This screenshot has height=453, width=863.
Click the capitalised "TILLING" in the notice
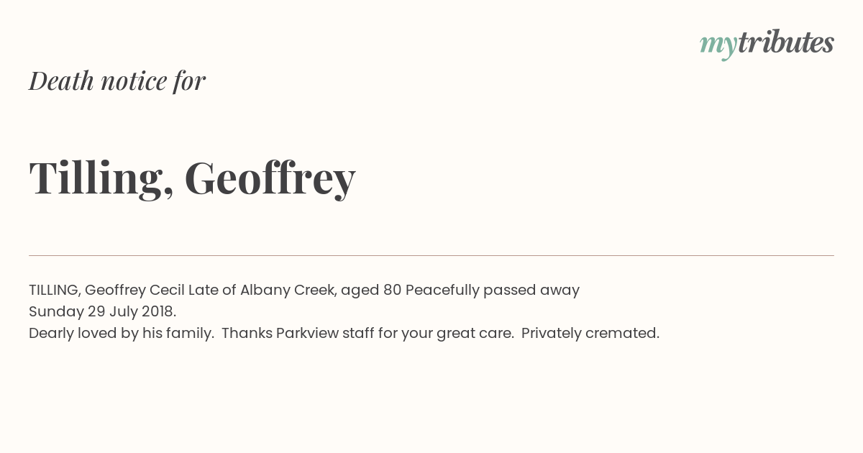[55, 290]
